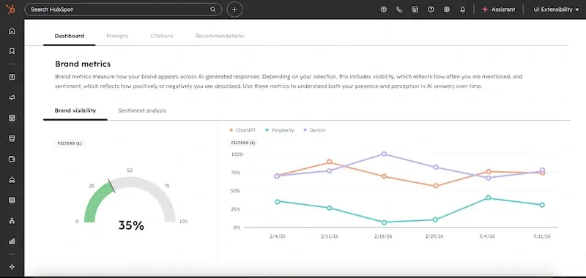The width and height of the screenshot is (586, 278).
Task: Open the Notifications bell icon
Action: 463,10
